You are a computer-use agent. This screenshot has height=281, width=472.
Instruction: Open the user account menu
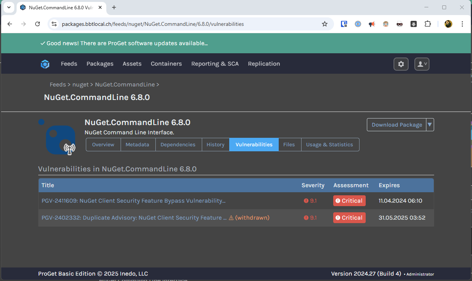(x=422, y=64)
